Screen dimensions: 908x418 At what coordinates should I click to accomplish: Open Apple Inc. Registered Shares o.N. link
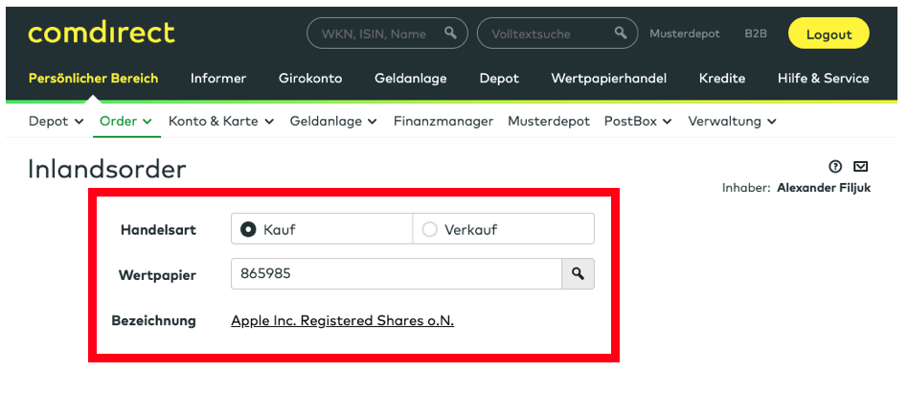pyautogui.click(x=342, y=320)
